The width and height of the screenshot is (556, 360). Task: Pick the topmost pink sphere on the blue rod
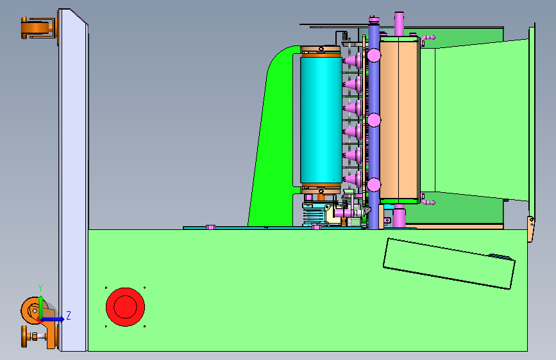point(374,55)
